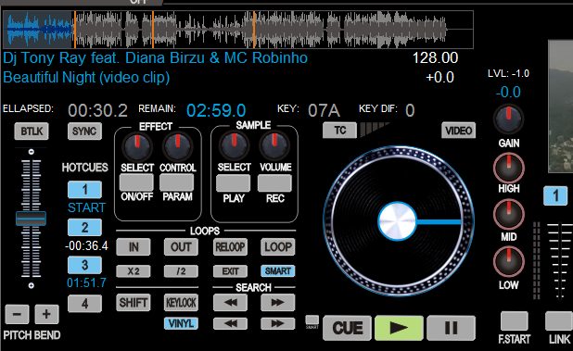Screen dimensions: 573x351
Task: Click the third orange waveform cue marker
Action: (x=254, y=30)
